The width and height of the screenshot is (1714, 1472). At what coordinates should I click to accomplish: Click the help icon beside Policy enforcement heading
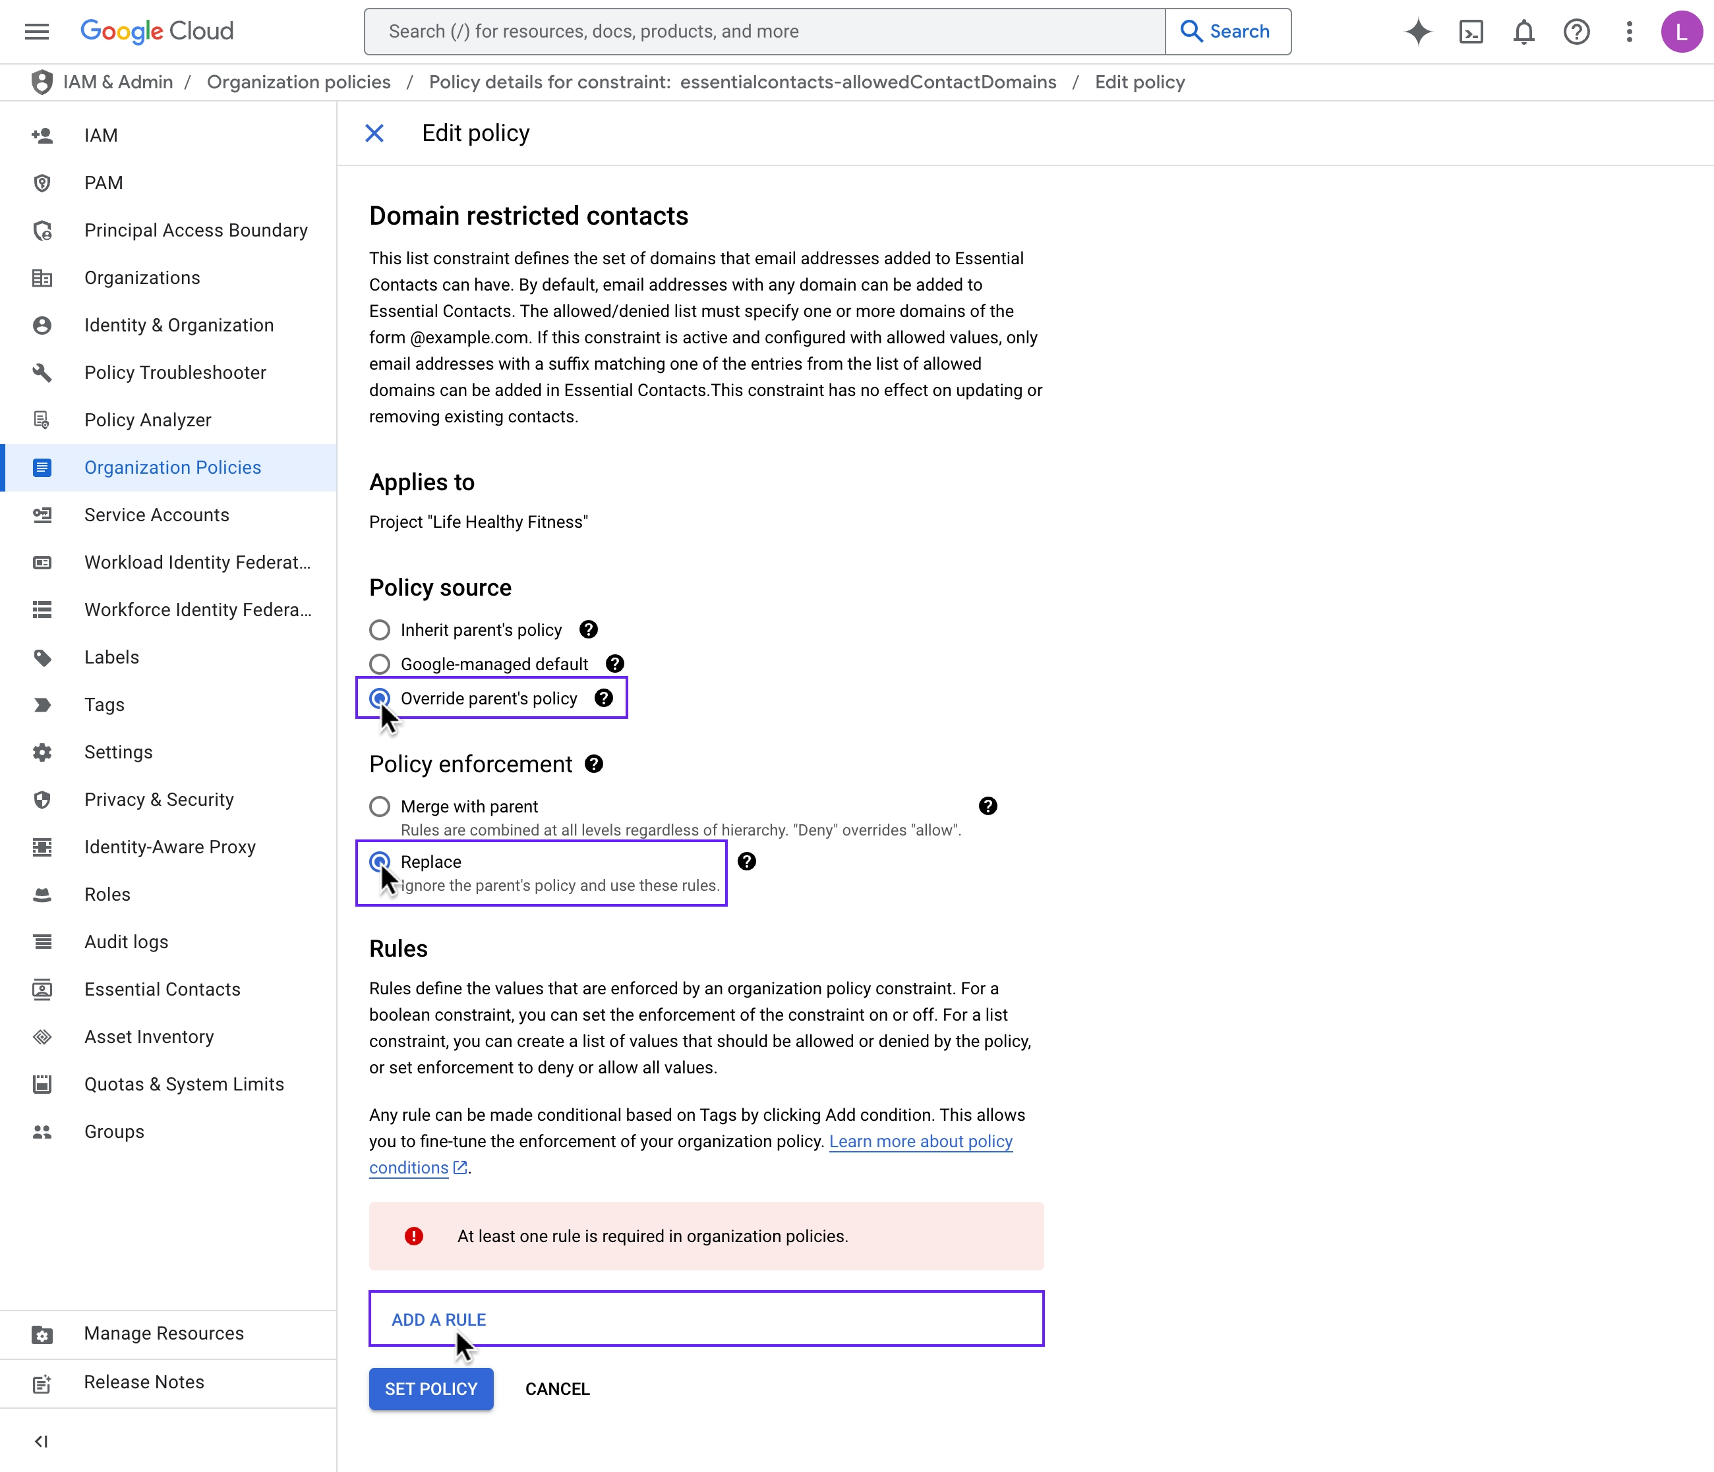594,763
